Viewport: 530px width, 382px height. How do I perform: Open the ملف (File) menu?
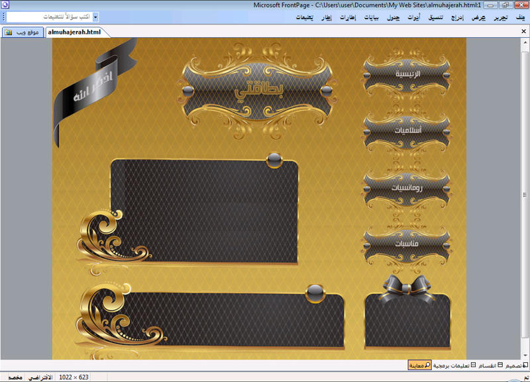(x=521, y=17)
